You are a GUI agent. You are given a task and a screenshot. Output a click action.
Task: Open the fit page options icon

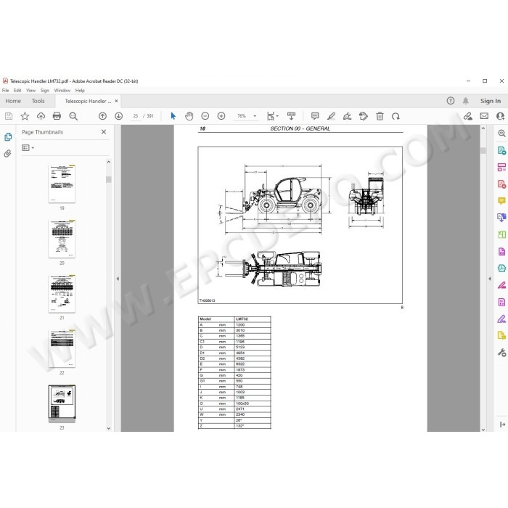point(271,116)
